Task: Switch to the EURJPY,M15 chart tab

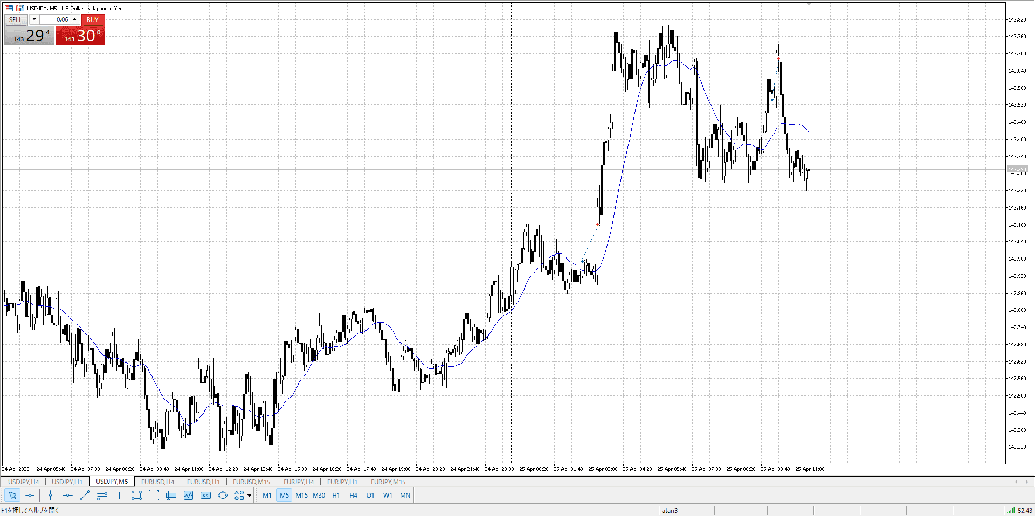Action: (388, 482)
